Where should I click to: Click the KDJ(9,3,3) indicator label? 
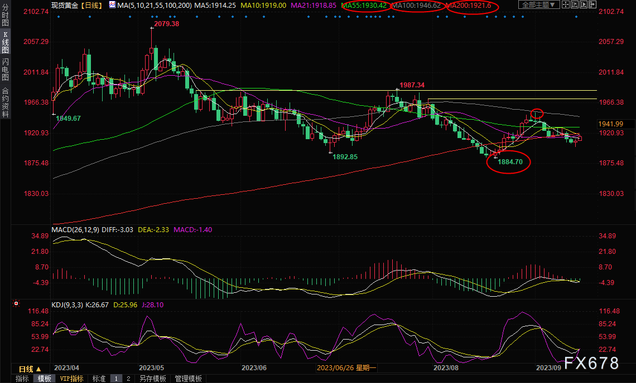pos(68,305)
